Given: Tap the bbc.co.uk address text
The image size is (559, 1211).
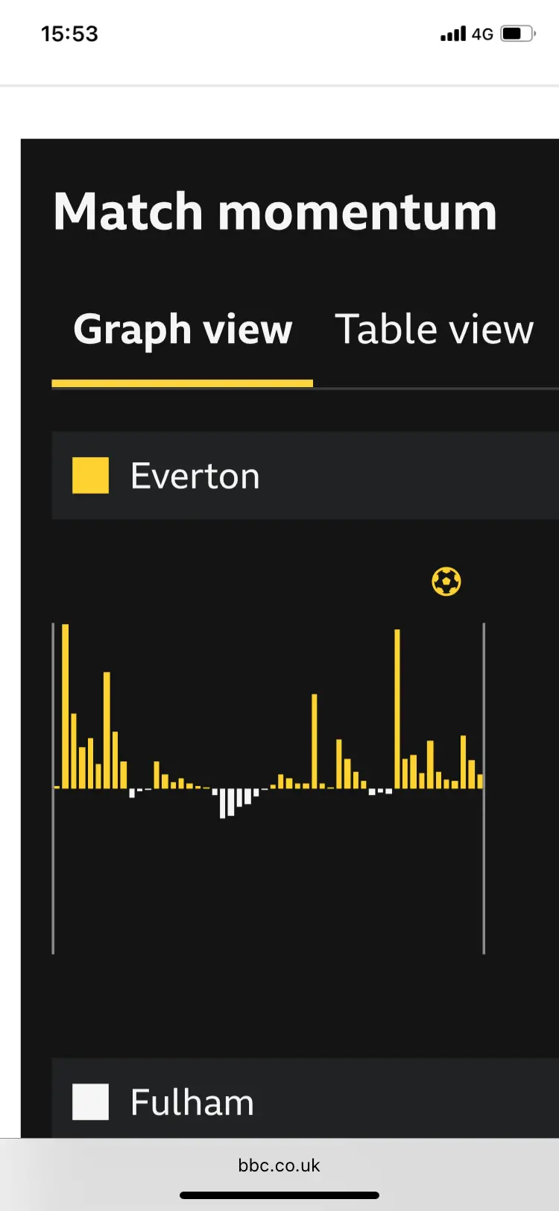Looking at the screenshot, I should 279,1165.
